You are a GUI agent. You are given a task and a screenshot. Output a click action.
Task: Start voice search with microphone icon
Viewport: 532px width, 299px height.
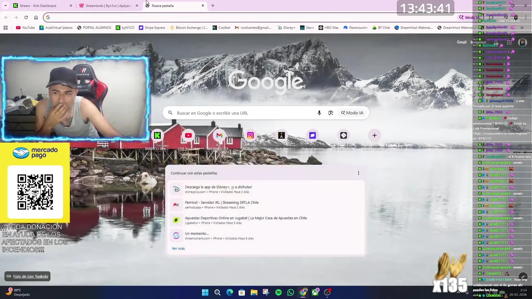tap(319, 113)
